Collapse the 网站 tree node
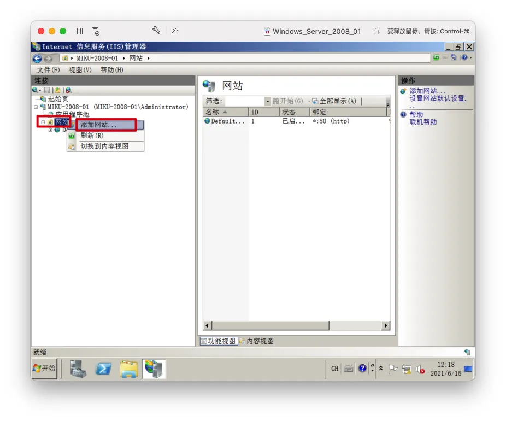506x421 pixels. pyautogui.click(x=43, y=122)
